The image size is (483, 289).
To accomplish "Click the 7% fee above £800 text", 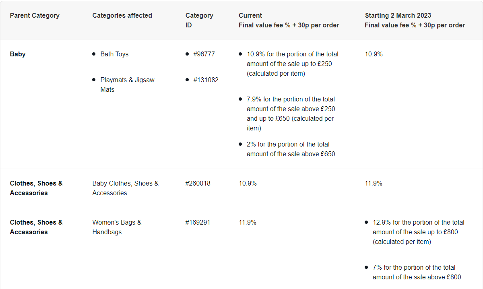I will [x=417, y=272].
